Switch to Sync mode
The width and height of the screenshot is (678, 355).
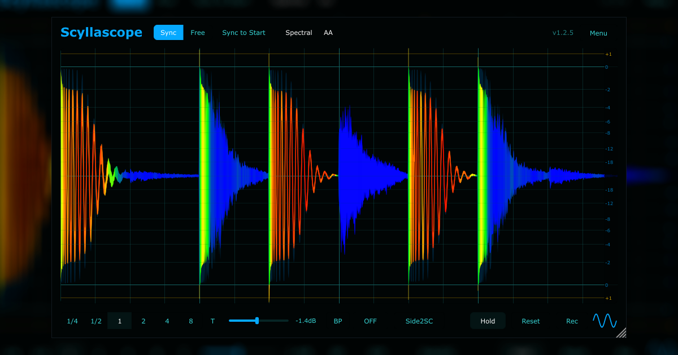click(x=168, y=32)
